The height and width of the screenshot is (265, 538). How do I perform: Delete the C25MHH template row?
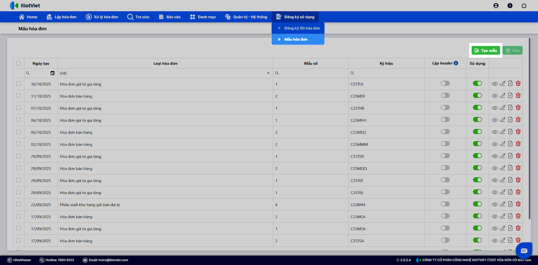[518, 120]
